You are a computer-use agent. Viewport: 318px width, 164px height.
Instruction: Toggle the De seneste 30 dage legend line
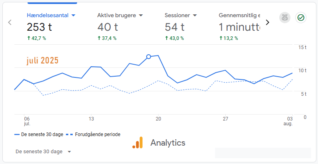click(x=39, y=134)
